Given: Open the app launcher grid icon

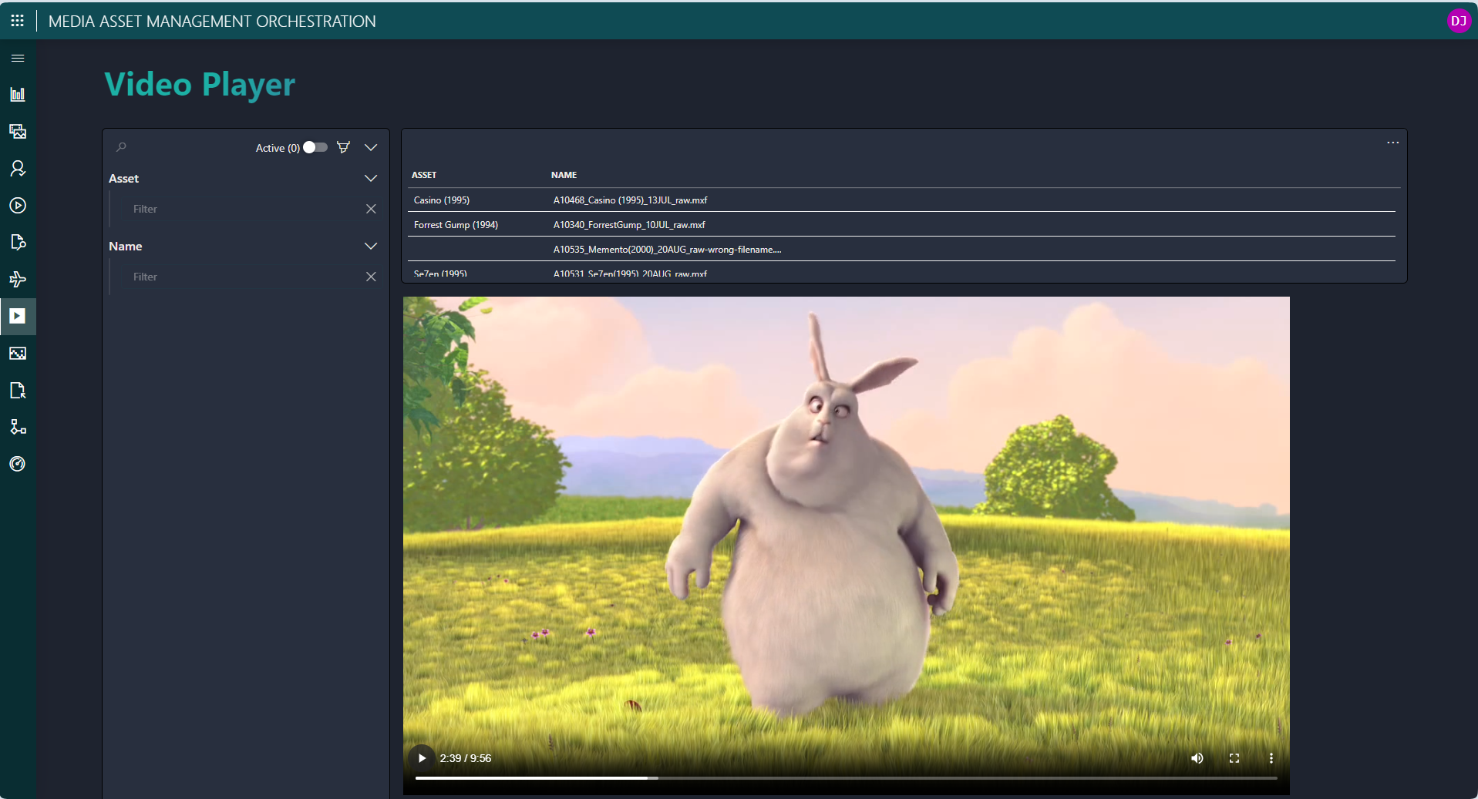Looking at the screenshot, I should 17,21.
